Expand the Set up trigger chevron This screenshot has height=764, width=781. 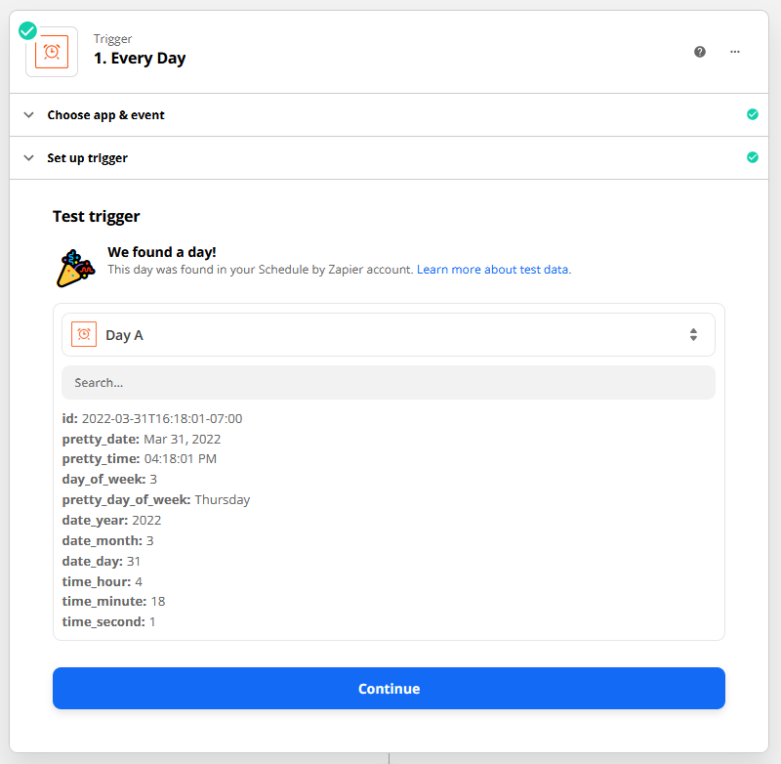pyautogui.click(x=29, y=158)
